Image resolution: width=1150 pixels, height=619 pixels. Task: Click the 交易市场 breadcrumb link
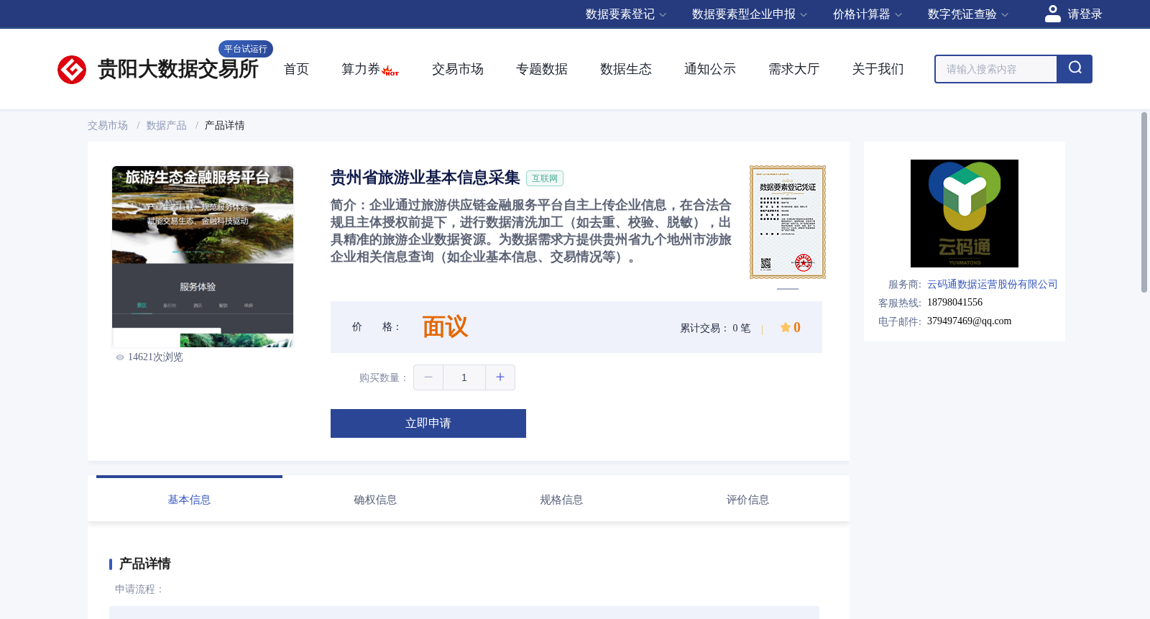pyautogui.click(x=108, y=126)
